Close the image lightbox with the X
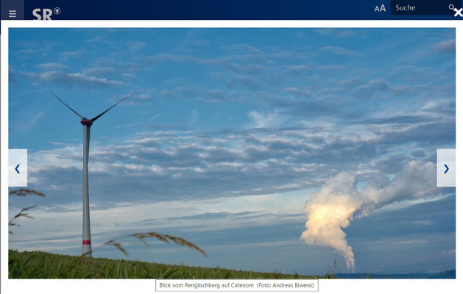 click(459, 12)
